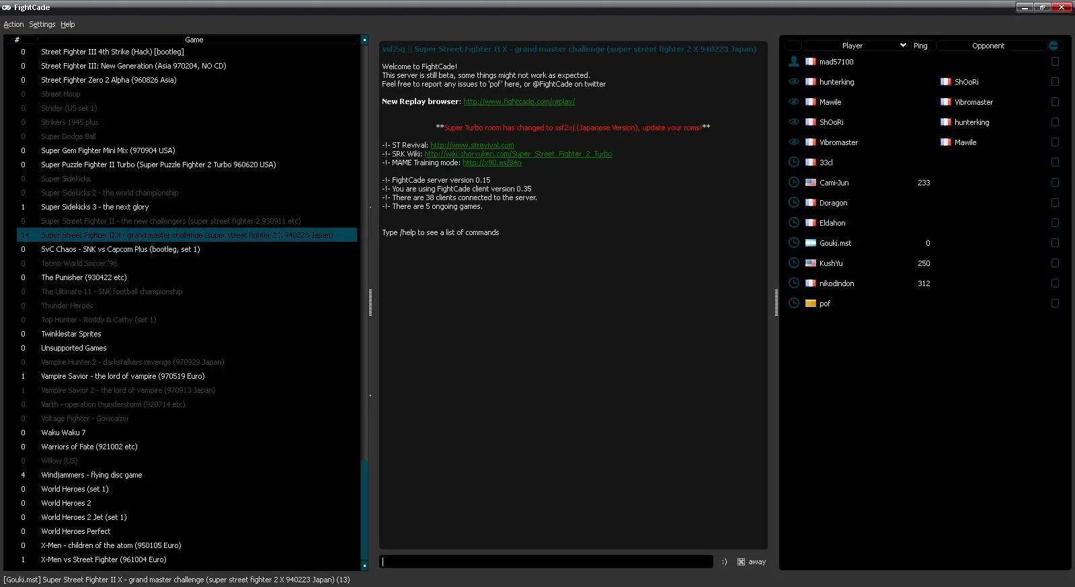Tick the checkbox on Cami-Jun's row
The height and width of the screenshot is (587, 1075).
[1055, 182]
